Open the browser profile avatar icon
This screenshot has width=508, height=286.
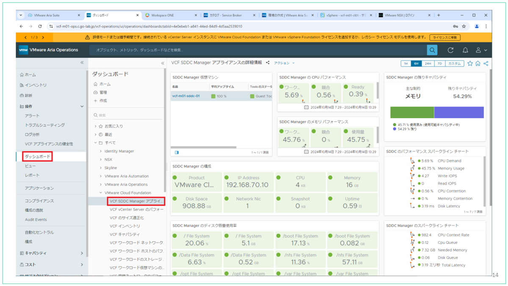[477, 26]
